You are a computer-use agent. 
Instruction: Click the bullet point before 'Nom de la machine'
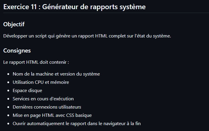(9, 74)
